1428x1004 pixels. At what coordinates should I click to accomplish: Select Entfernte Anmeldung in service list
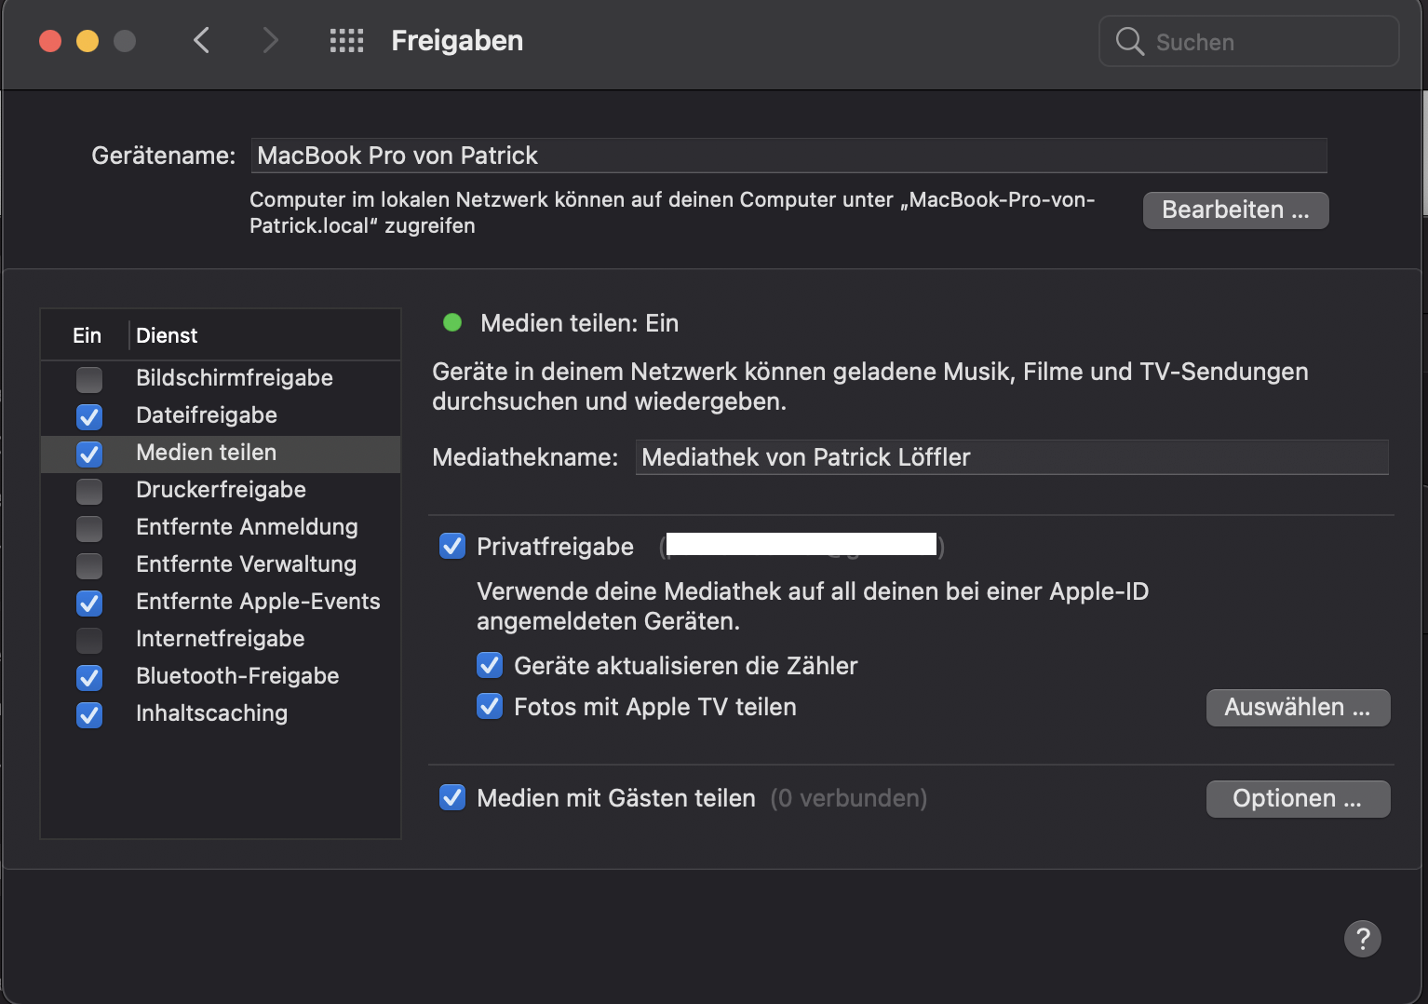pyautogui.click(x=221, y=527)
